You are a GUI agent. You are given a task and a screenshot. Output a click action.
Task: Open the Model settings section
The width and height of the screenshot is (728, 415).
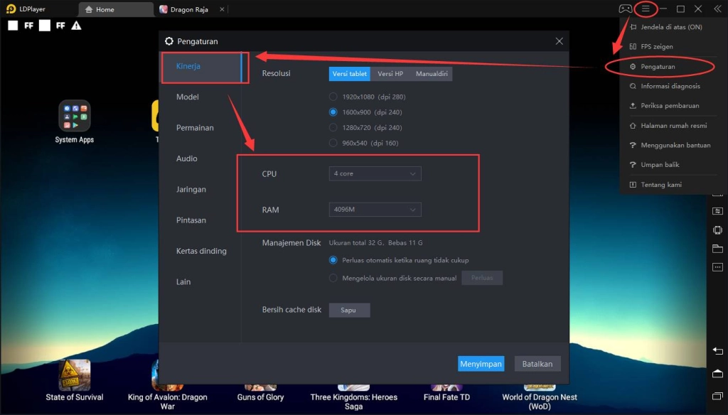click(188, 97)
